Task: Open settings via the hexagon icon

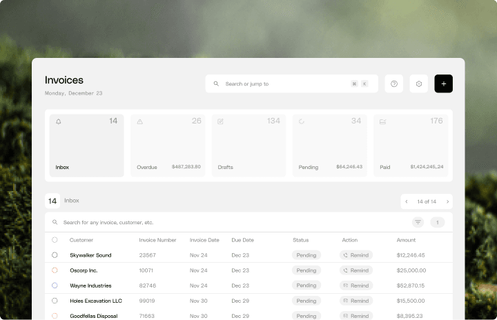Action: [x=418, y=83]
